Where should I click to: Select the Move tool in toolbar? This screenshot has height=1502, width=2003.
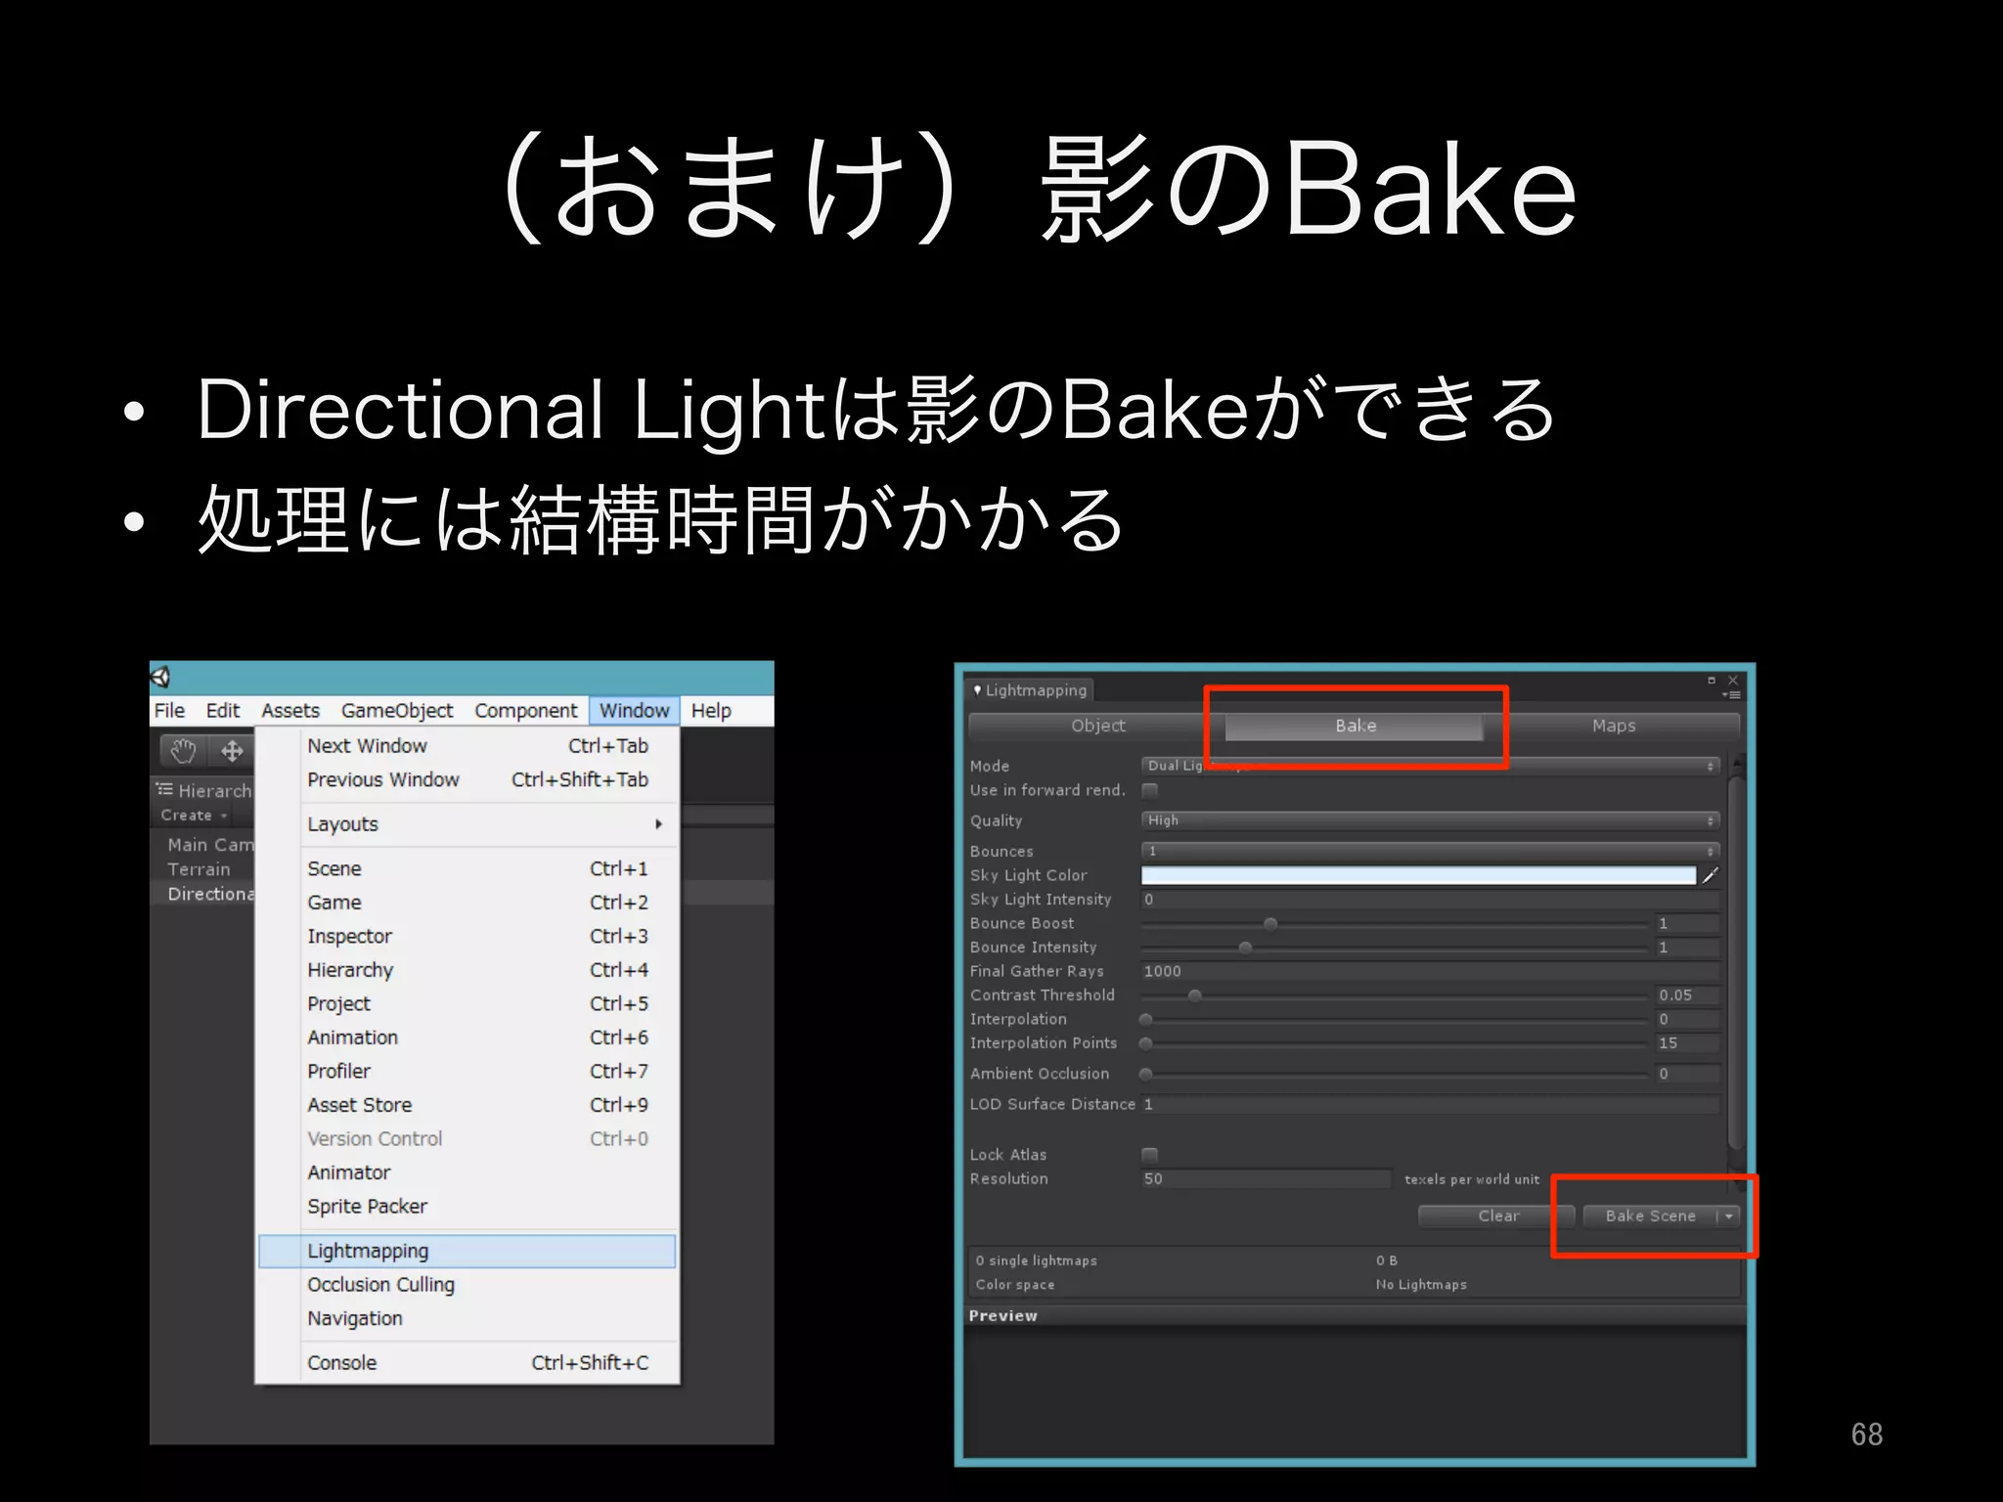click(x=232, y=751)
